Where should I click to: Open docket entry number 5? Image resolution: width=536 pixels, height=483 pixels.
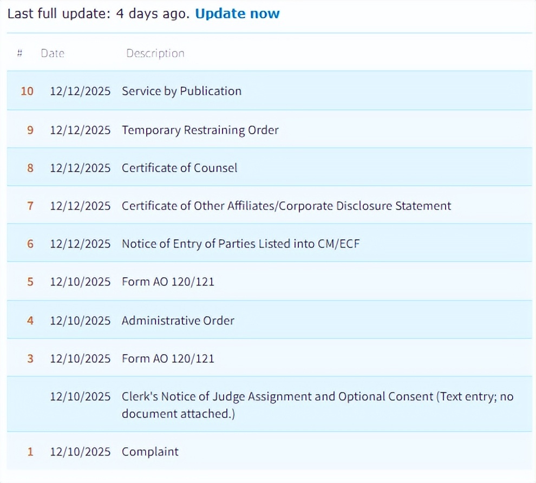pyautogui.click(x=30, y=282)
